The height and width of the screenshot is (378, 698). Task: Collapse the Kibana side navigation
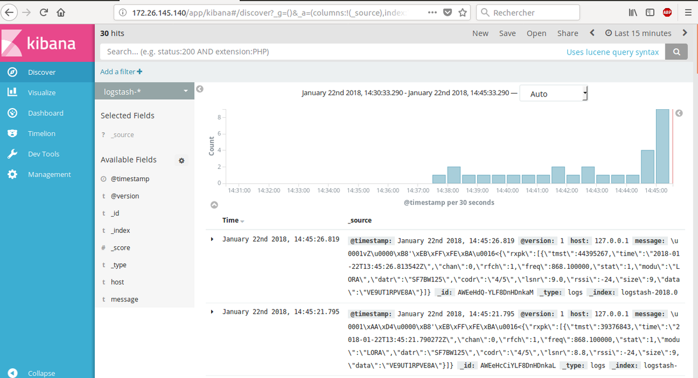(12, 373)
